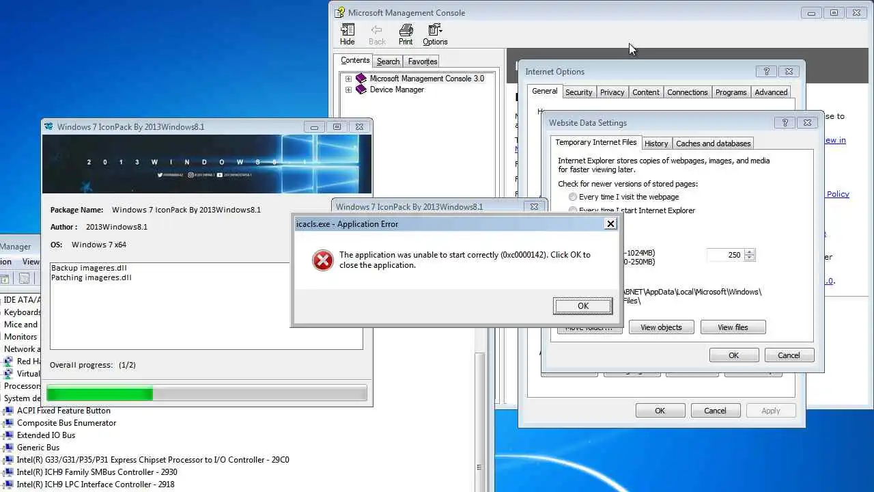Screen dimensions: 874x492
Task: Click Cancel in Website Data Settings
Action: click(789, 355)
